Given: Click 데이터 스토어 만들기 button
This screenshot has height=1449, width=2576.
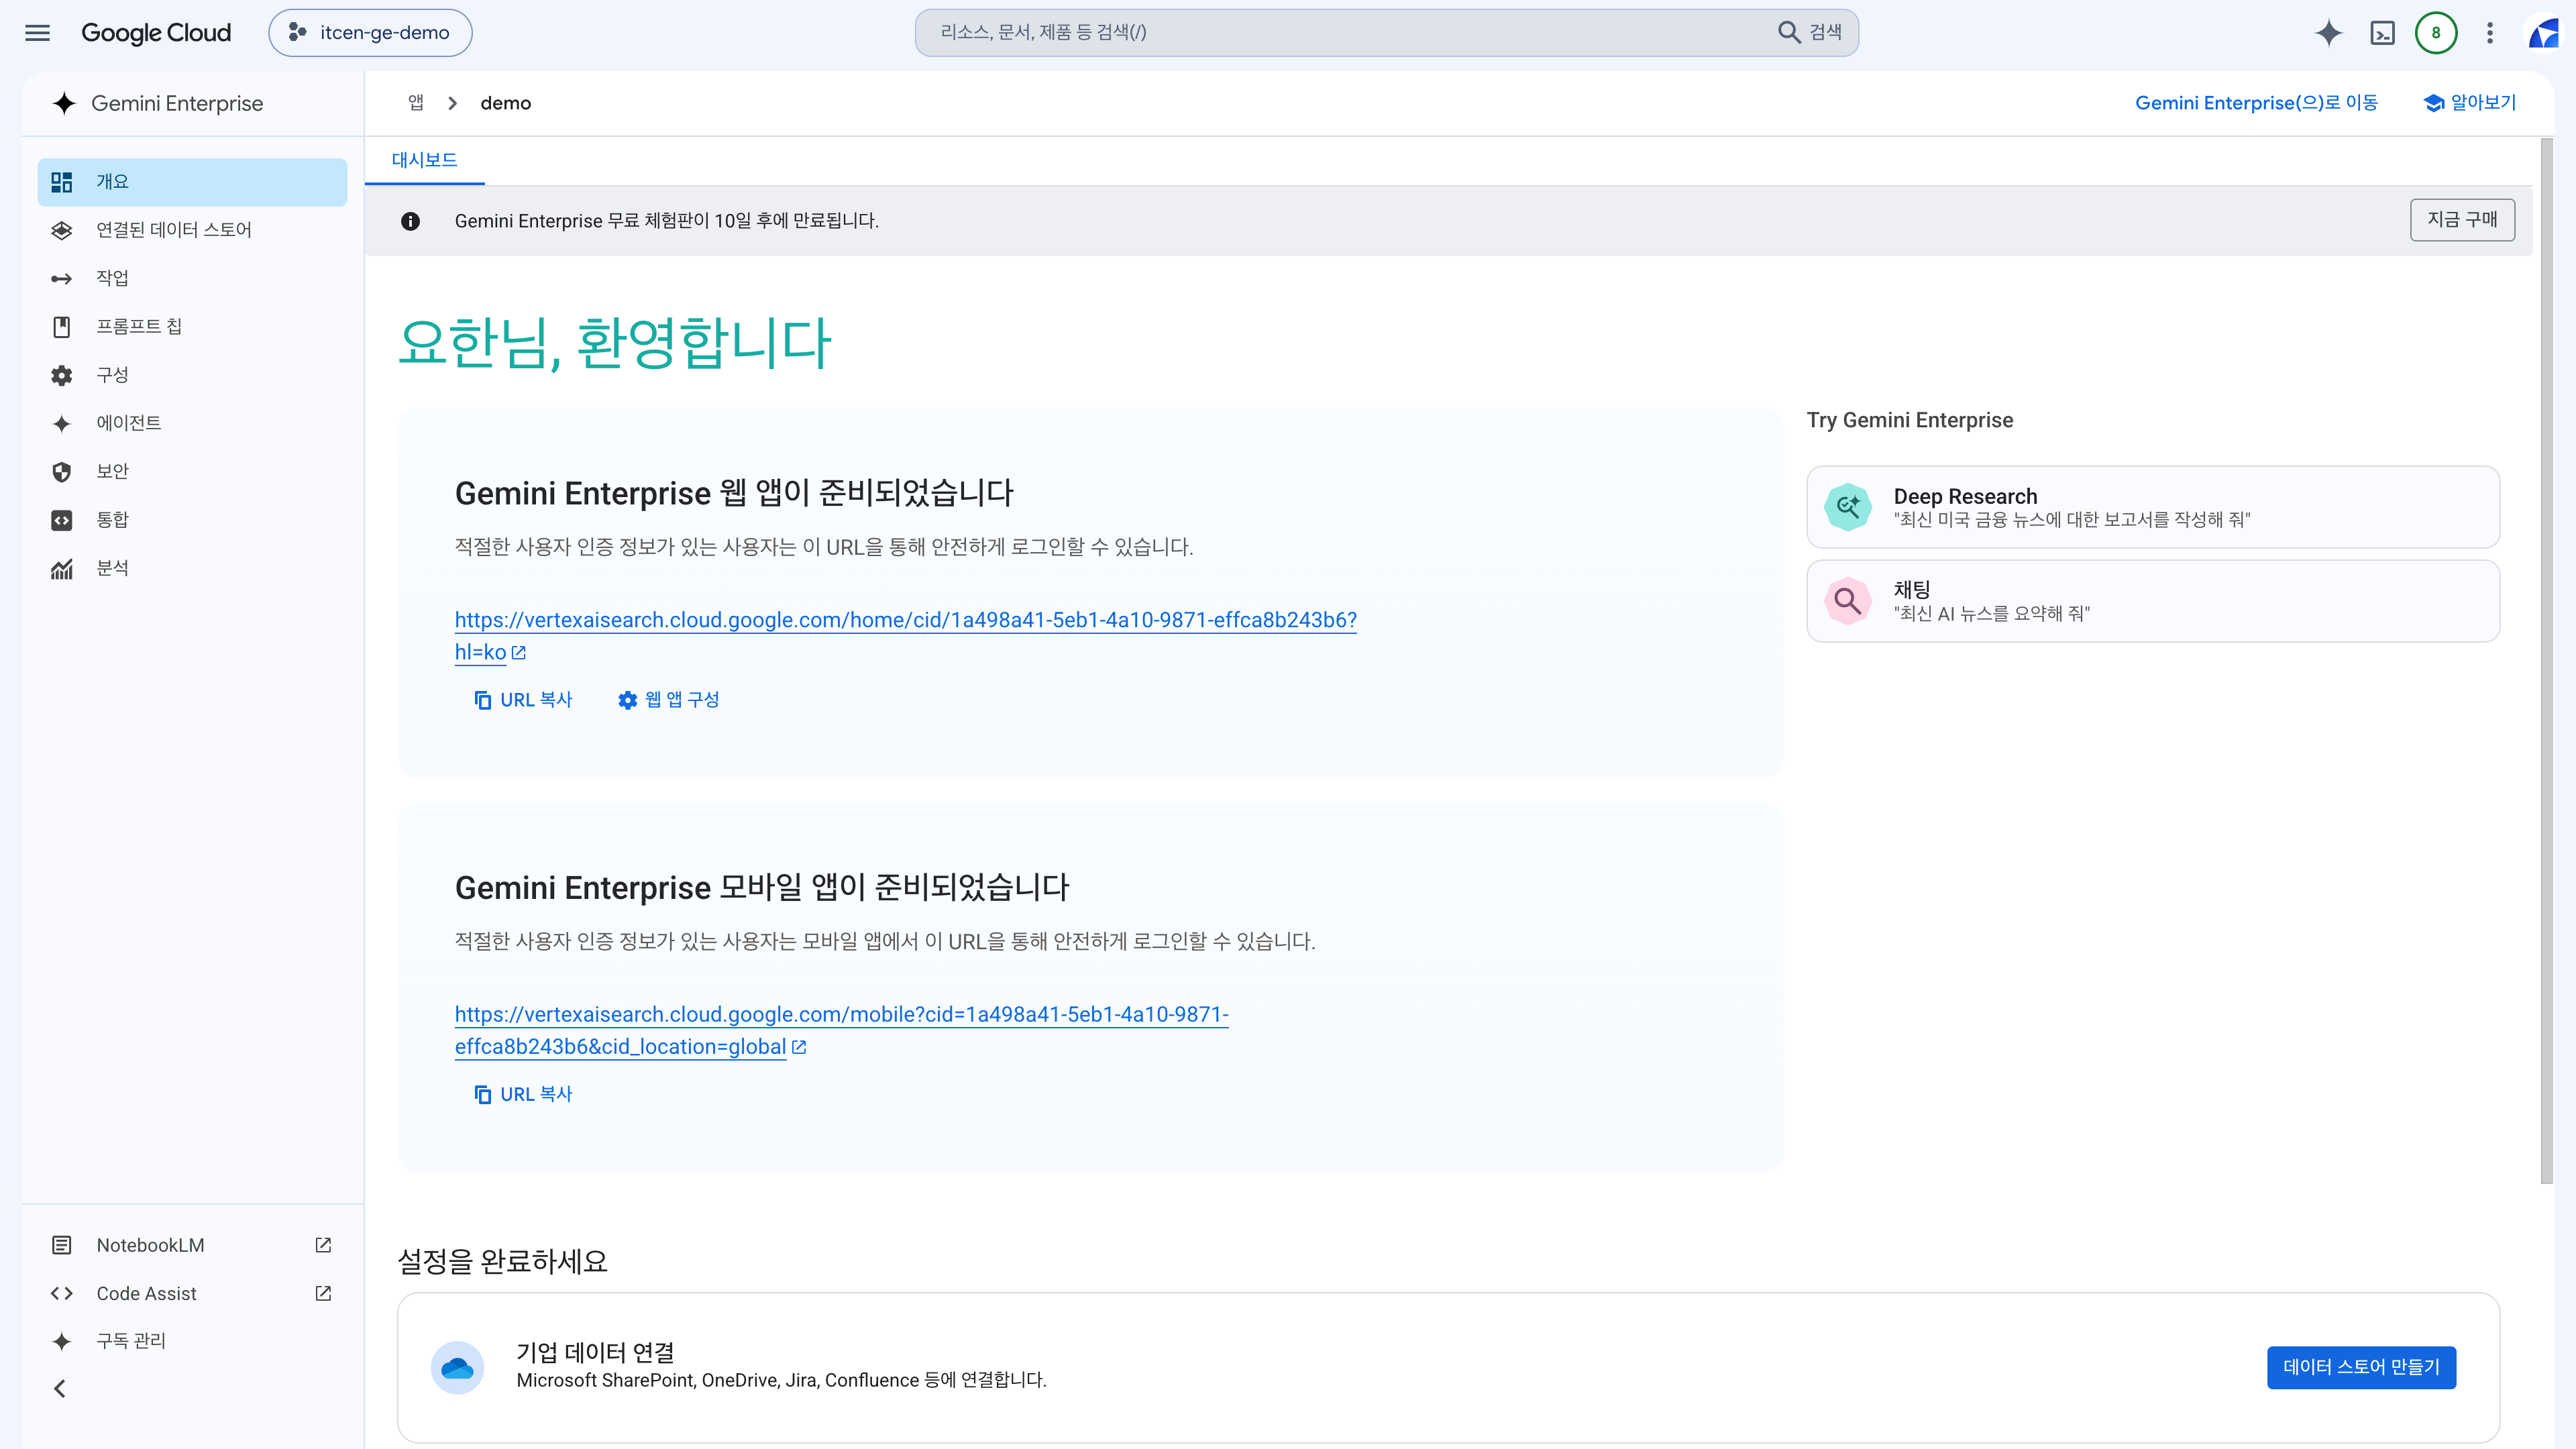Looking at the screenshot, I should pyautogui.click(x=2361, y=1367).
